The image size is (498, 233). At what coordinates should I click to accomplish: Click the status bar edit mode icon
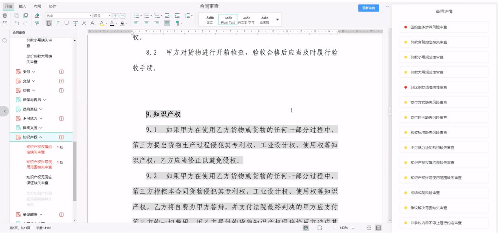pos(320,227)
